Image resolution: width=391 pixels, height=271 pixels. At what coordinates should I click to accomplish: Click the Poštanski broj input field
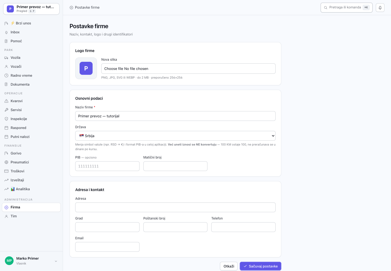click(x=175, y=227)
